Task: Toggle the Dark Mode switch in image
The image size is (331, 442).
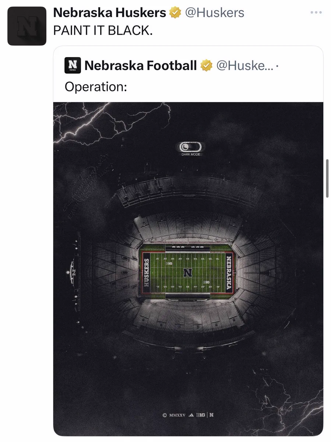Action: click(x=190, y=147)
